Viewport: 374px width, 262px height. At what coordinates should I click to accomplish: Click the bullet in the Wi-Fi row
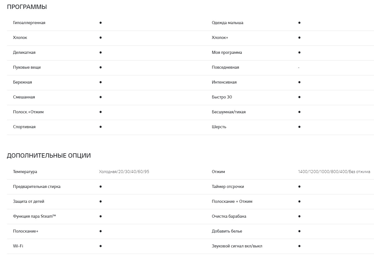click(x=101, y=246)
